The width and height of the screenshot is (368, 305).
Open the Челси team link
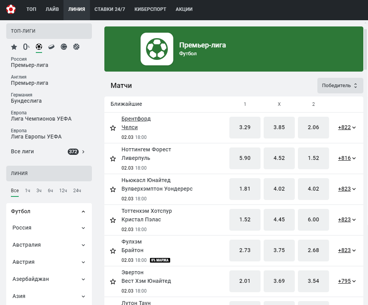[129, 127]
